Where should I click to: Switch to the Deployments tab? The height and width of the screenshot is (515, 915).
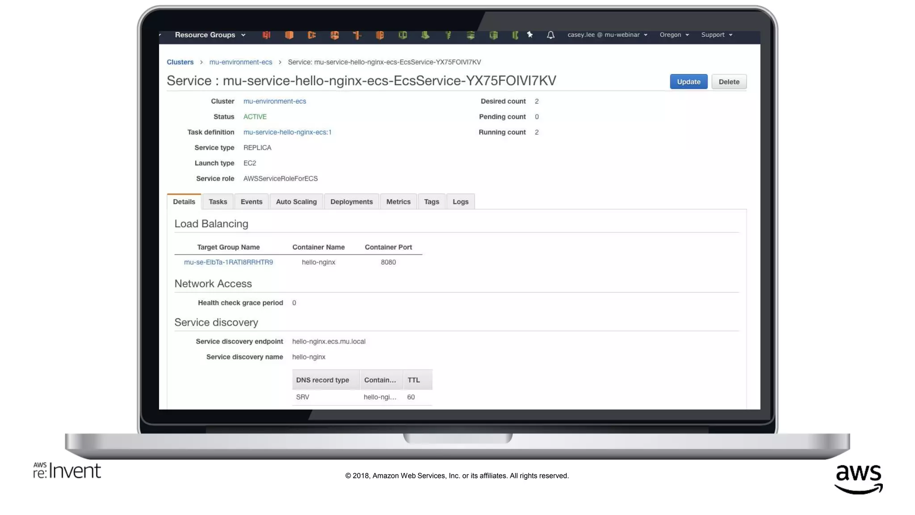(x=351, y=202)
